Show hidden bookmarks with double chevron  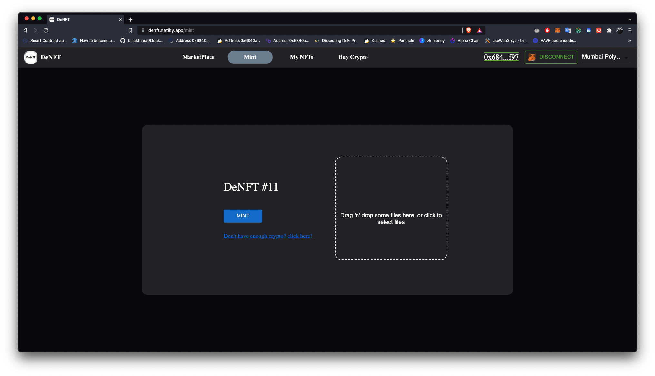click(629, 41)
